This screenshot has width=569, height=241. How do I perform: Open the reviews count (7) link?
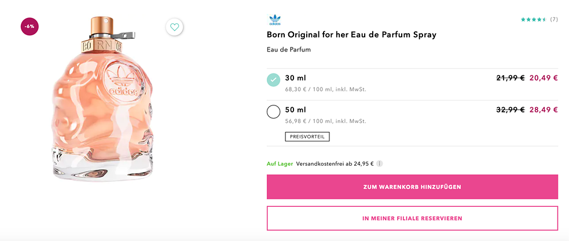tap(554, 20)
